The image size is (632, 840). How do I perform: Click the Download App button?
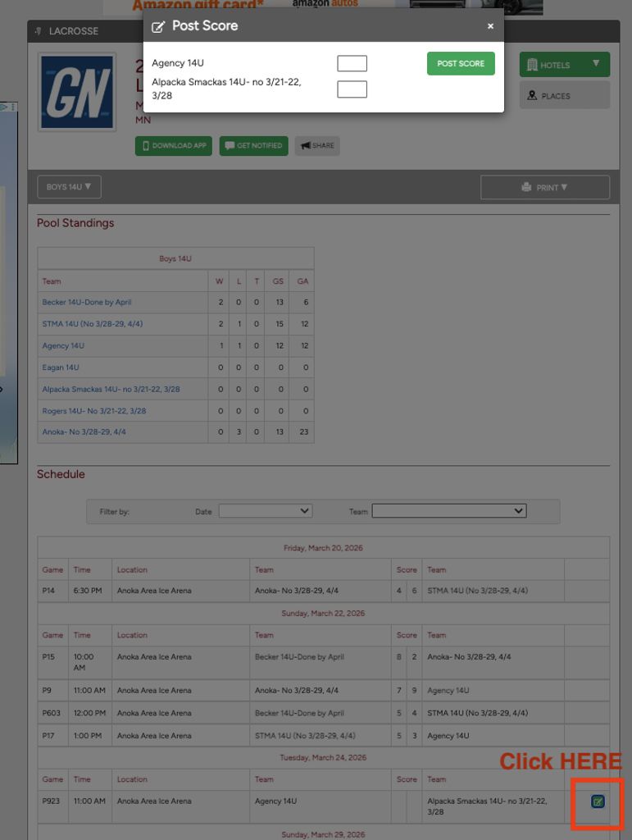click(174, 146)
